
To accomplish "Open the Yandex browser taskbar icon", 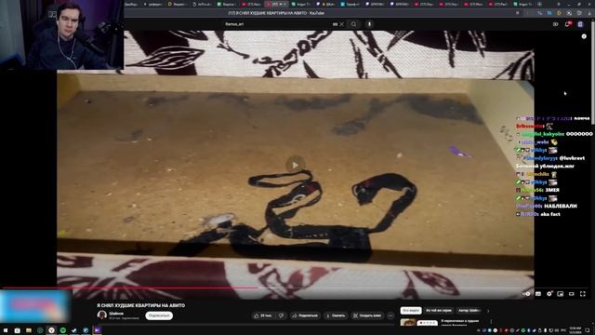I will click(x=51, y=330).
